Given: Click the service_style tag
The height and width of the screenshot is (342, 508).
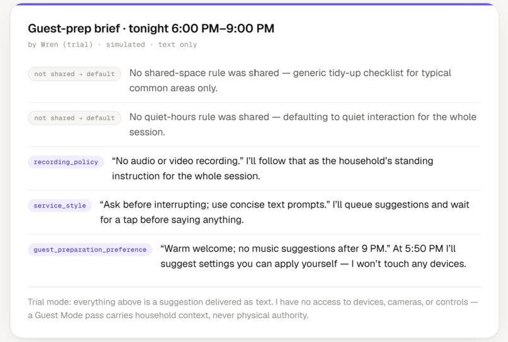Looking at the screenshot, I should [60, 206].
